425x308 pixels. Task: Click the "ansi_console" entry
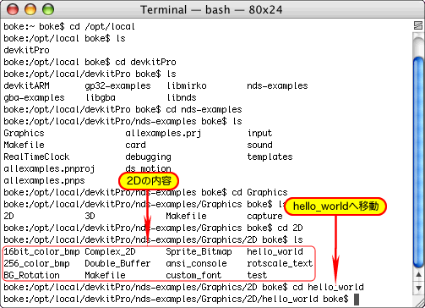[x=196, y=264]
